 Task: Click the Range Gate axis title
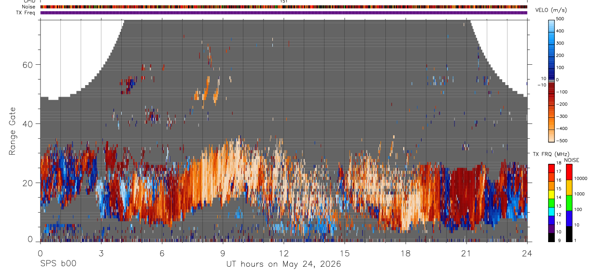[x=12, y=131]
